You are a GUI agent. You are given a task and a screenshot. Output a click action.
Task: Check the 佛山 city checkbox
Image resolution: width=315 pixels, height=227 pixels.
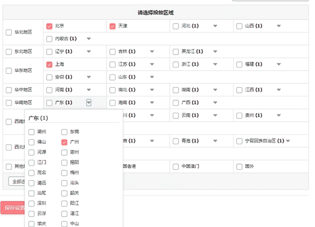[x=31, y=142]
